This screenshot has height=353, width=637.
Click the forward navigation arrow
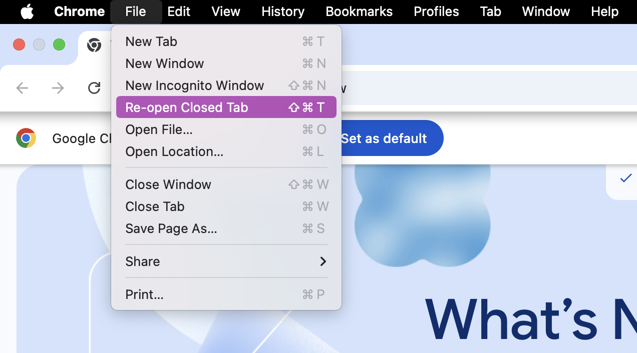point(58,88)
